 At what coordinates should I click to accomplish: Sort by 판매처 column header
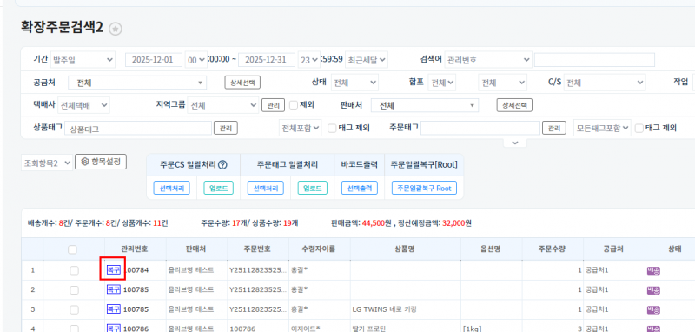coord(196,249)
